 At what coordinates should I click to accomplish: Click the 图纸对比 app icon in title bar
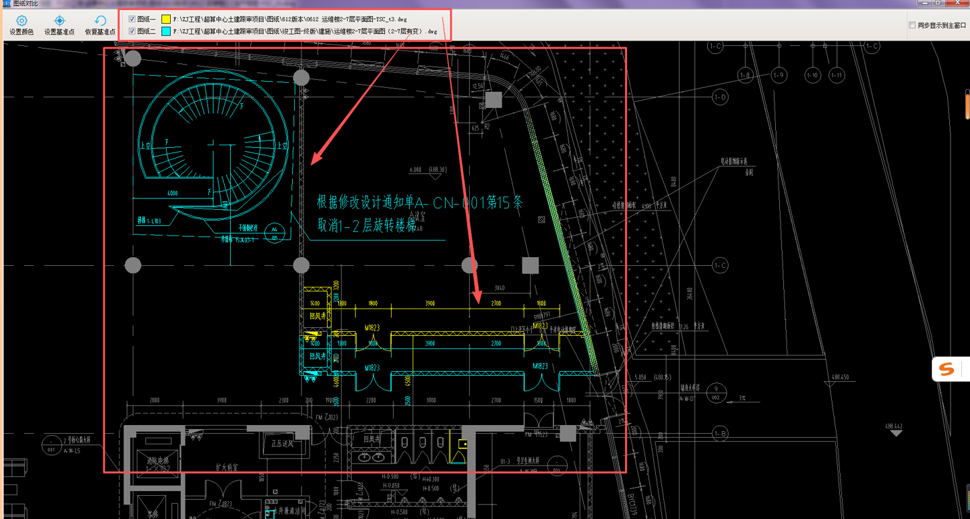click(6, 3)
